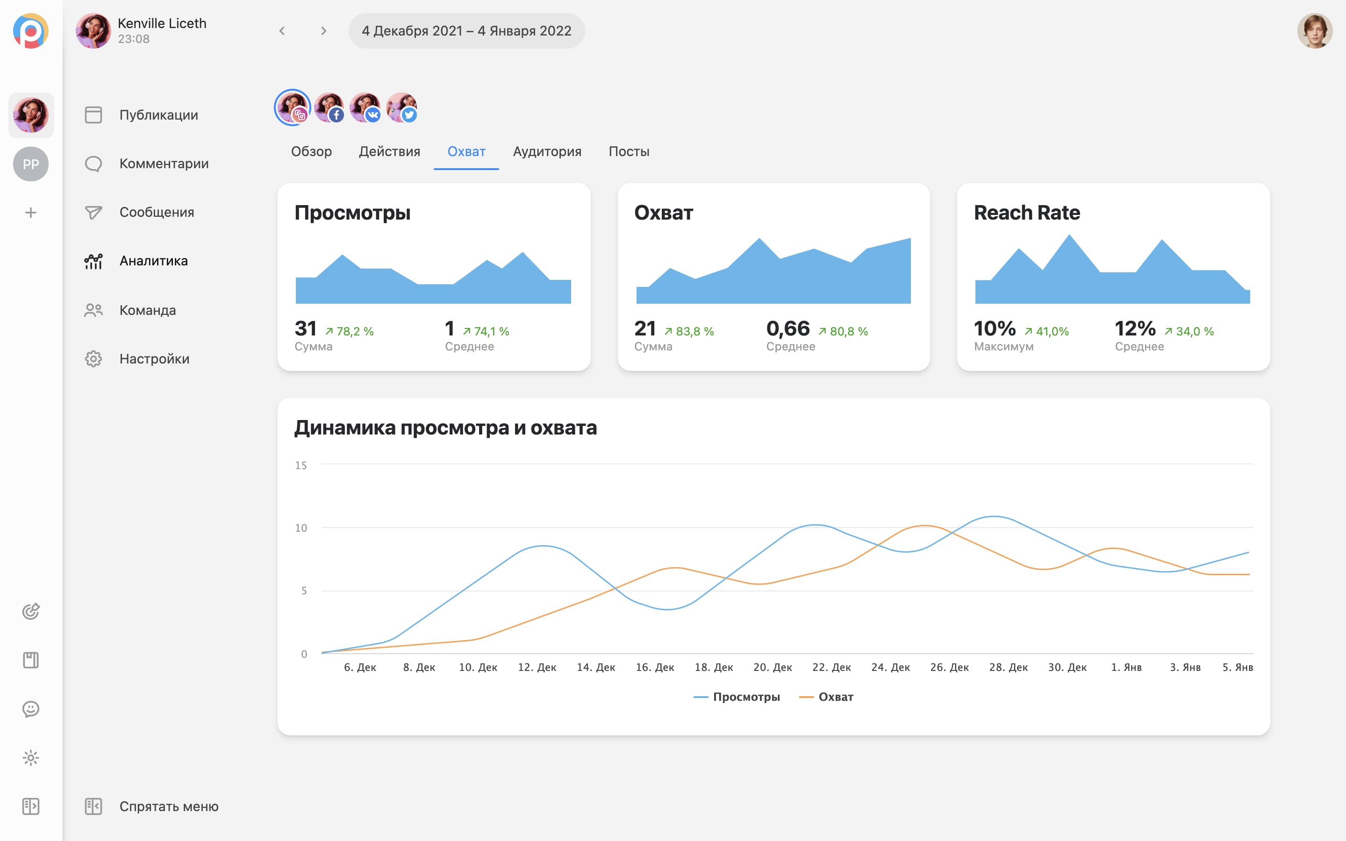Open the bookmark book icon in sidebar
Screen dimensions: 1346x841
30,660
